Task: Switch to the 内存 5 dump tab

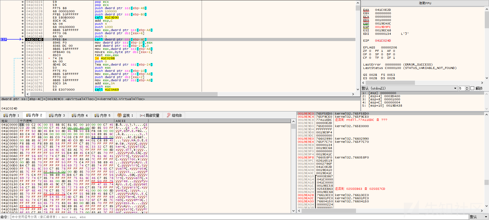Action: point(103,115)
